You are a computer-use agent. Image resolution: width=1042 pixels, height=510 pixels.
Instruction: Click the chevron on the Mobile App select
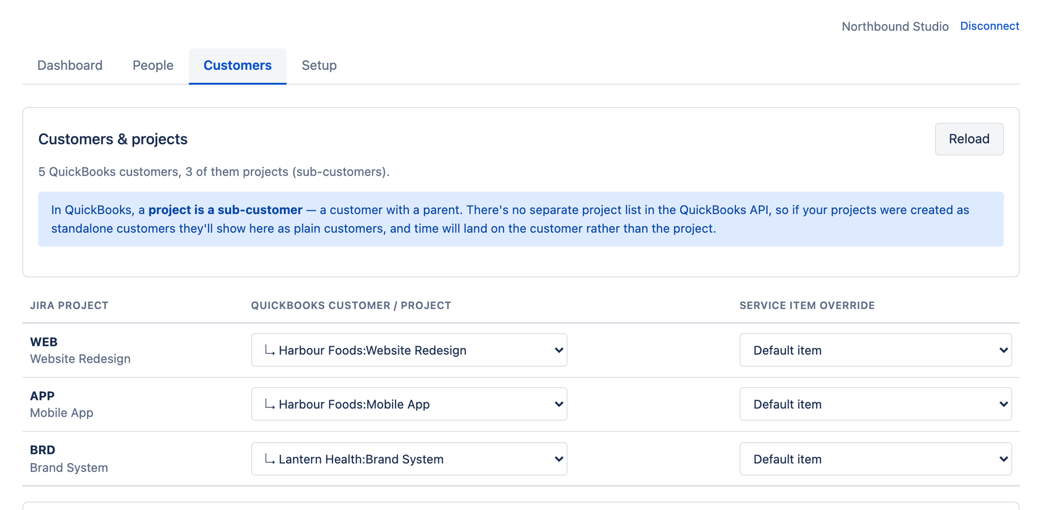click(559, 404)
